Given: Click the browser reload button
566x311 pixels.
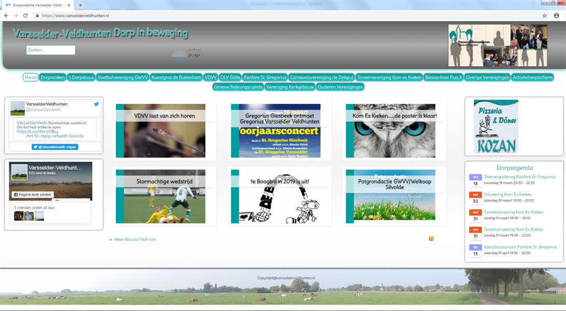Looking at the screenshot, I should (x=25, y=16).
